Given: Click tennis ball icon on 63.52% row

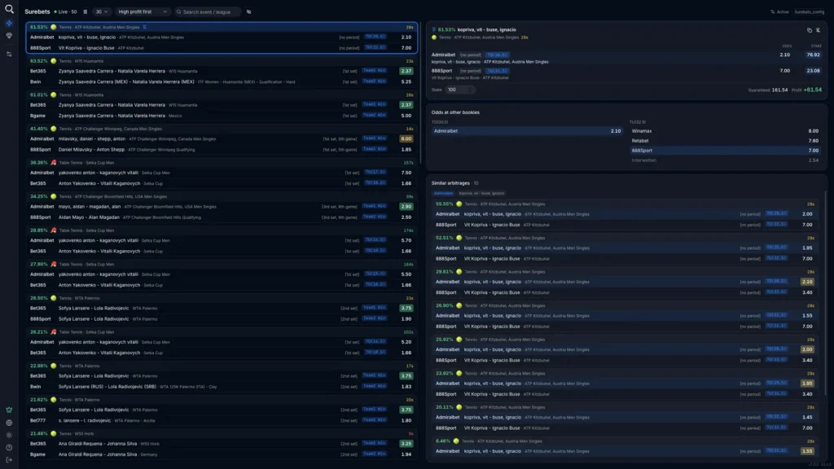Looking at the screenshot, I should pyautogui.click(x=53, y=61).
